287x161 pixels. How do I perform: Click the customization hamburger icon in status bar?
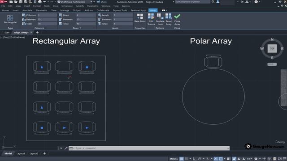pyautogui.click(x=284, y=159)
